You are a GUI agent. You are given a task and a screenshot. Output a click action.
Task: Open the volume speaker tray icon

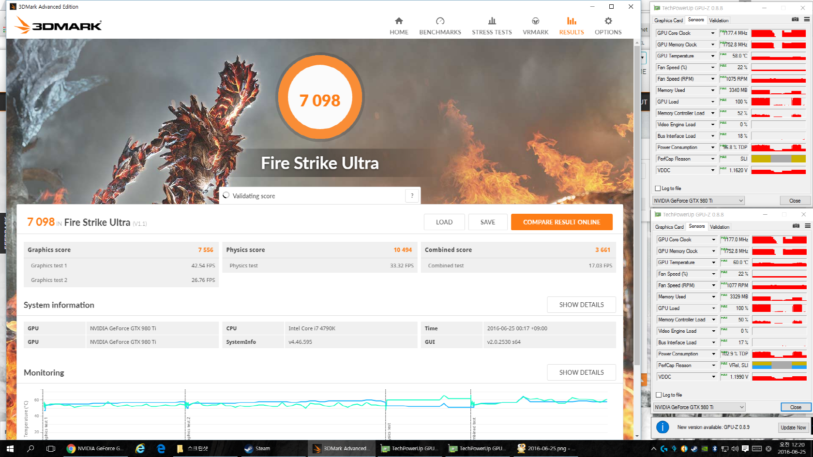click(x=735, y=449)
